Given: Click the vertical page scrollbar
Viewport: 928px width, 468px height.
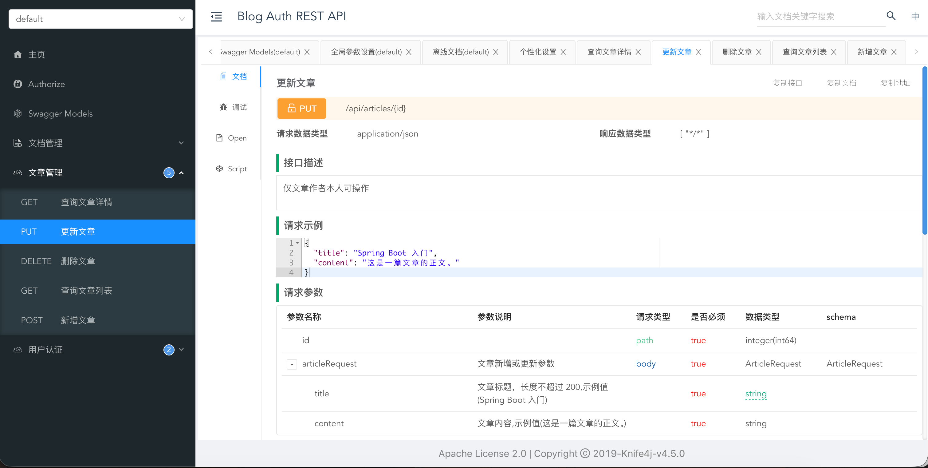Looking at the screenshot, I should pos(924,150).
